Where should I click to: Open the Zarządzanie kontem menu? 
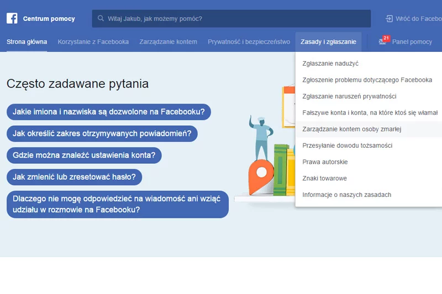tap(168, 42)
